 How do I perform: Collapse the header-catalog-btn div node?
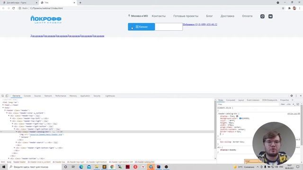[x=17, y=132]
